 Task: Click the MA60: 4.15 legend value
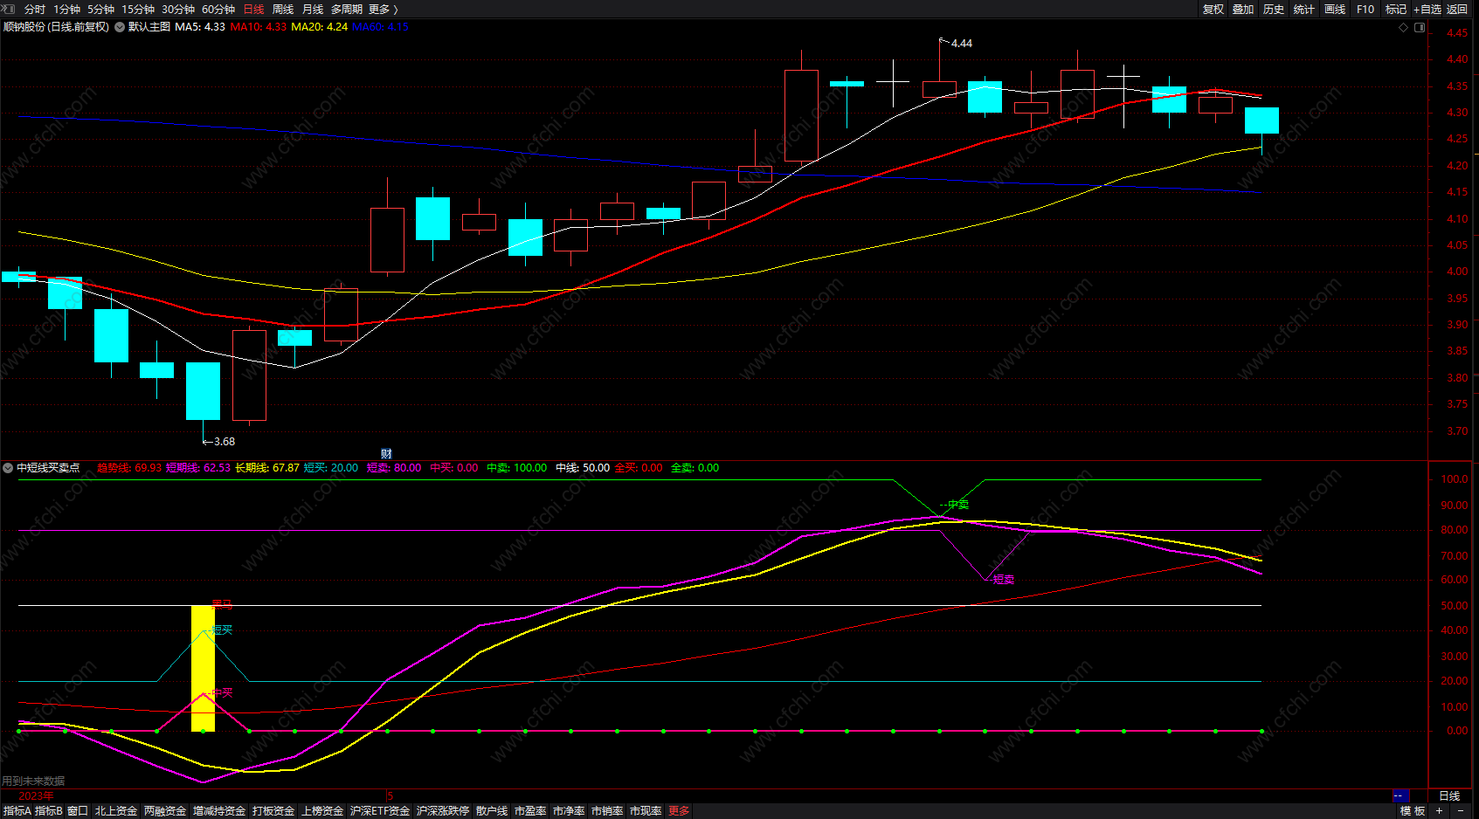pyautogui.click(x=380, y=27)
